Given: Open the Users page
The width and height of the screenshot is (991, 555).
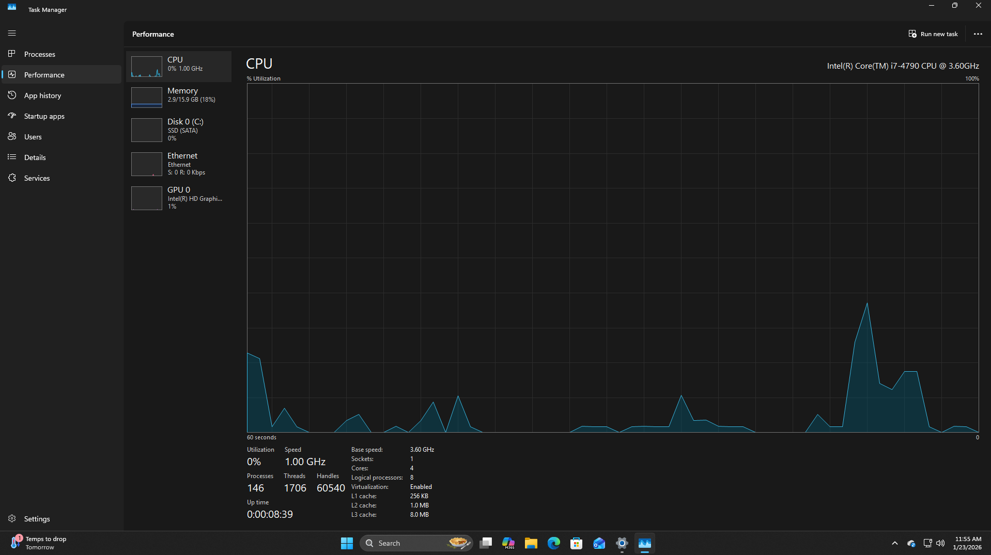Looking at the screenshot, I should (x=33, y=137).
